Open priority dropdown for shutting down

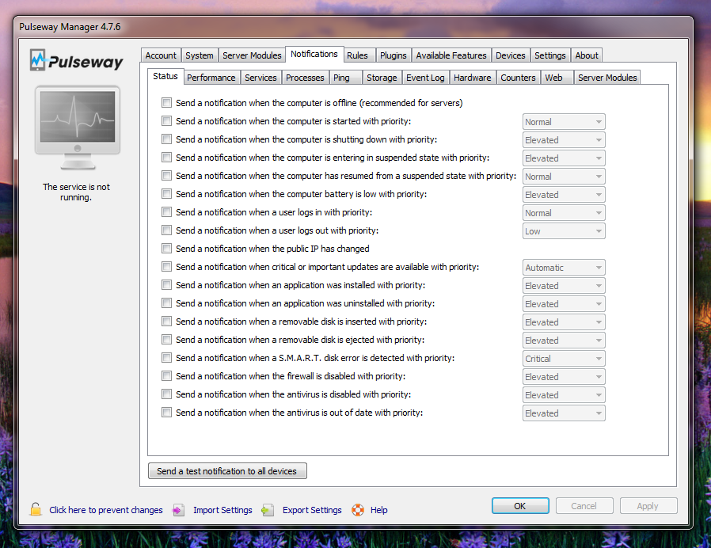tap(564, 139)
